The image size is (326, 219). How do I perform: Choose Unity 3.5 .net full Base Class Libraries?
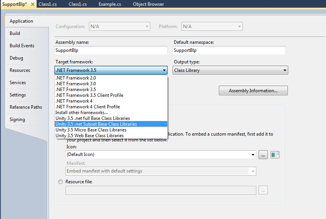(x=92, y=118)
